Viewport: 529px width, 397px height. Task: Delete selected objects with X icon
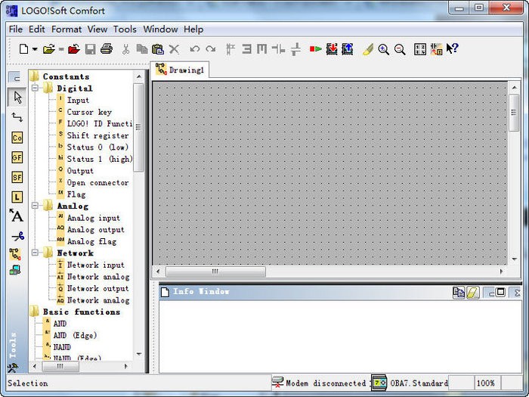pos(174,49)
